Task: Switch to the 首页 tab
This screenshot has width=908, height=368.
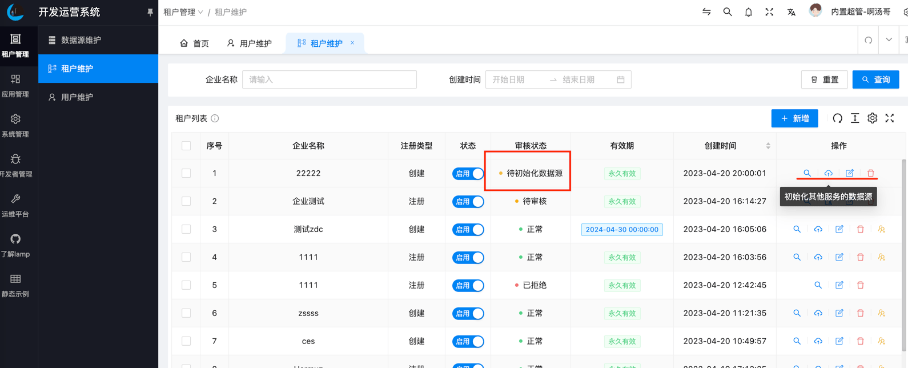Action: tap(194, 43)
